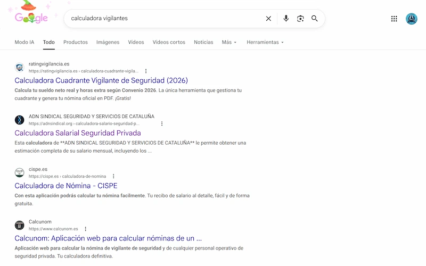Start voice search with microphone icon

pyautogui.click(x=286, y=19)
